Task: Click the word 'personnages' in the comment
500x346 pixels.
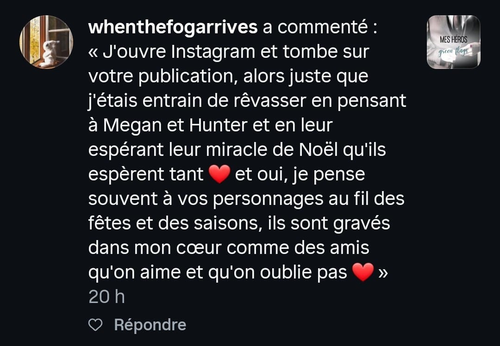Action: pyautogui.click(x=268, y=199)
